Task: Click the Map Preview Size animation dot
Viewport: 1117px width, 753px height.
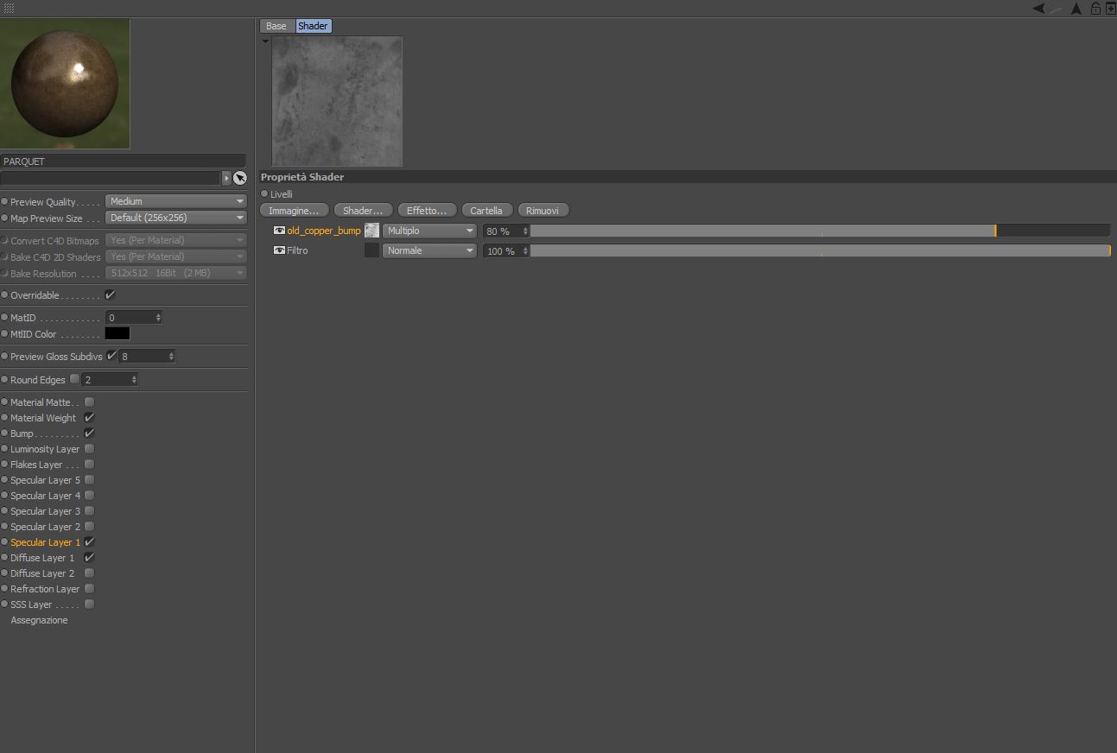Action: [x=4, y=218]
